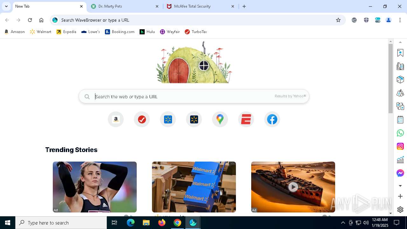Open the Walmart bookmark
The image size is (407, 229).
click(x=40, y=32)
